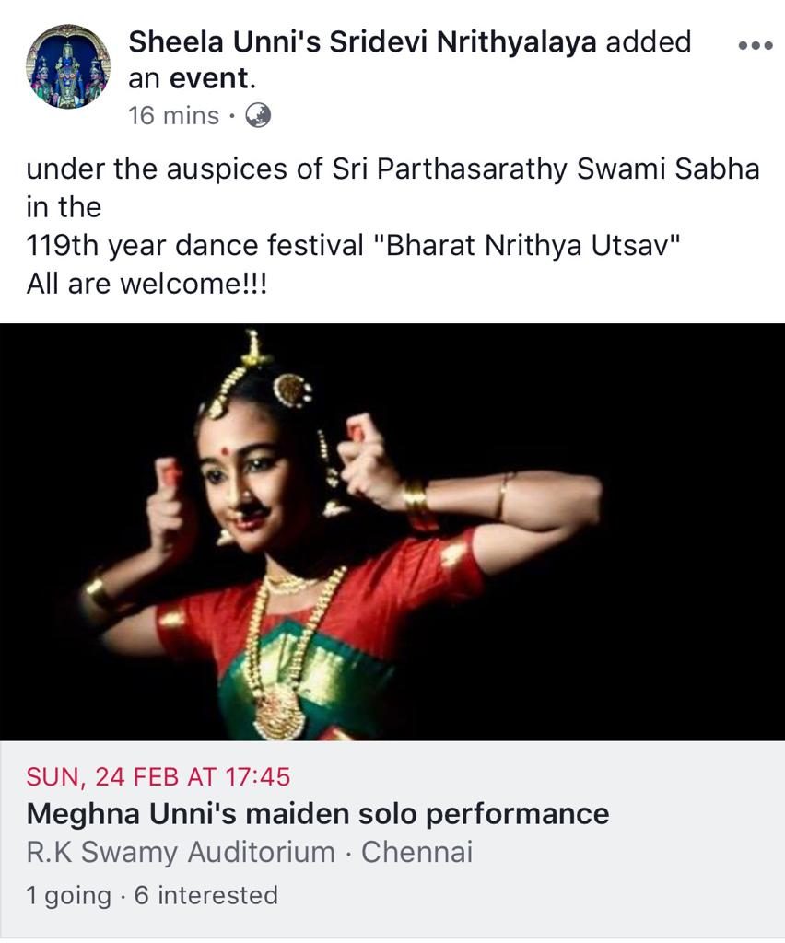
Task: Open the three-dots post options menu
Action: click(x=756, y=46)
